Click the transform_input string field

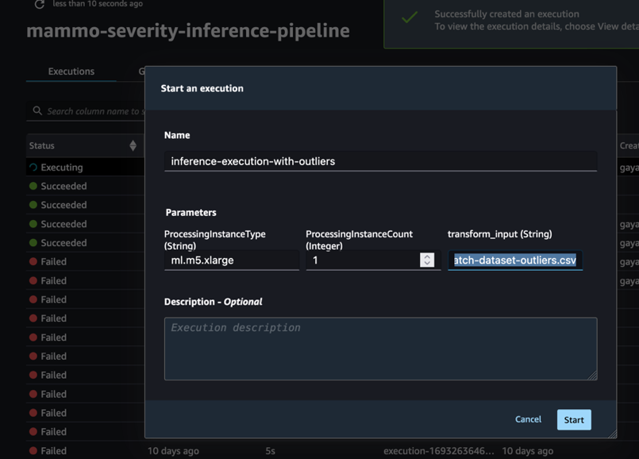coord(514,260)
